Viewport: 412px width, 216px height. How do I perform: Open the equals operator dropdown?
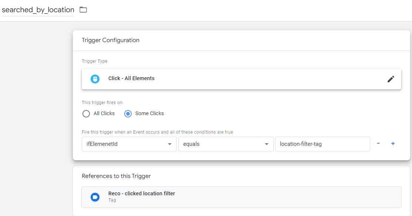click(x=226, y=144)
